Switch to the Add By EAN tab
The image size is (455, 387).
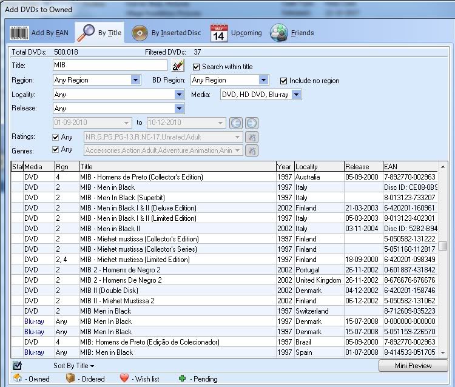click(x=39, y=33)
